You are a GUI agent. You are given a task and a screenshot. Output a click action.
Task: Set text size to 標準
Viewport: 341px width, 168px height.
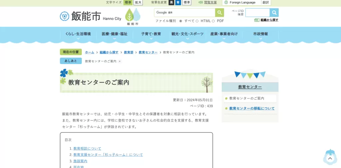pyautogui.click(x=128, y=2)
